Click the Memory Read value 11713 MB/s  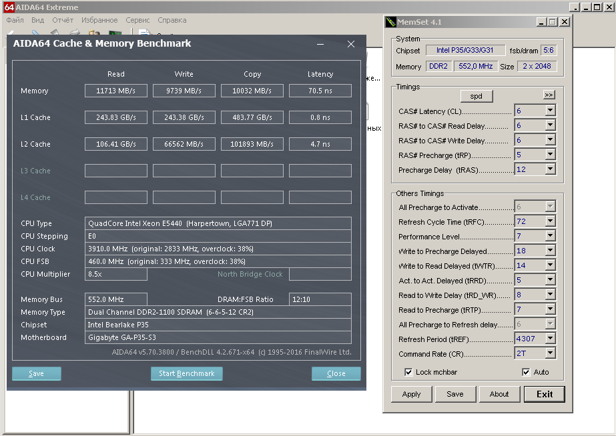(x=116, y=91)
